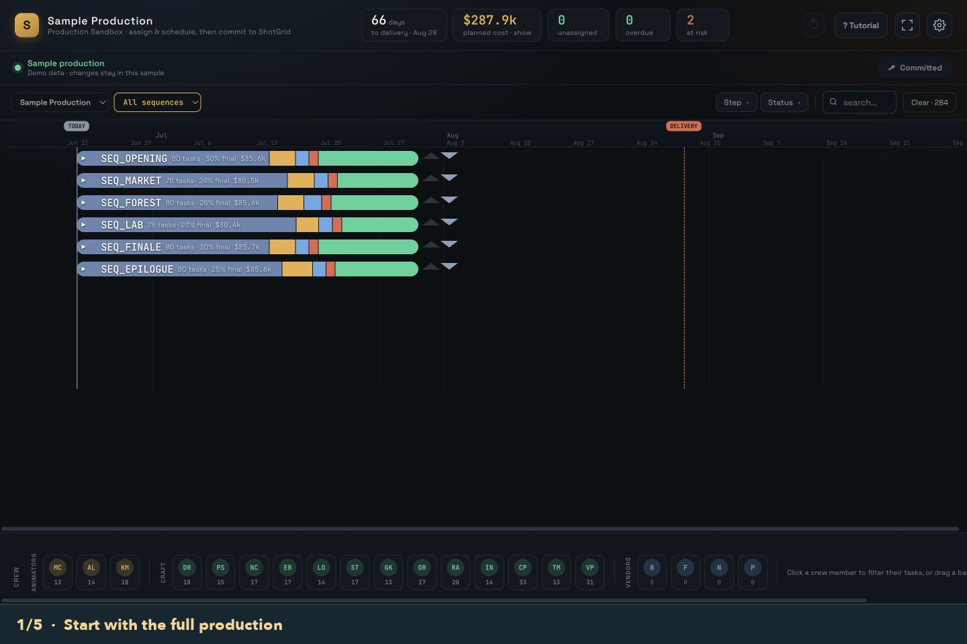The image size is (967, 644).
Task: Expand the SEQ_FINALE sequence row
Action: click(83, 247)
